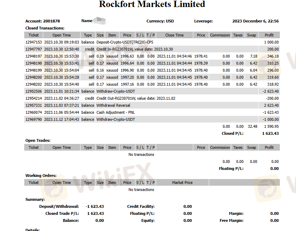Click open time 2023.10.30 15:53:41
296x231 pixels.
coord(62,63)
